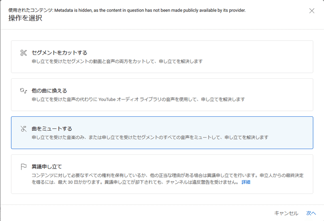
Task: Choose the 他の曲に換える option heading
Action: pyautogui.click(x=49, y=91)
